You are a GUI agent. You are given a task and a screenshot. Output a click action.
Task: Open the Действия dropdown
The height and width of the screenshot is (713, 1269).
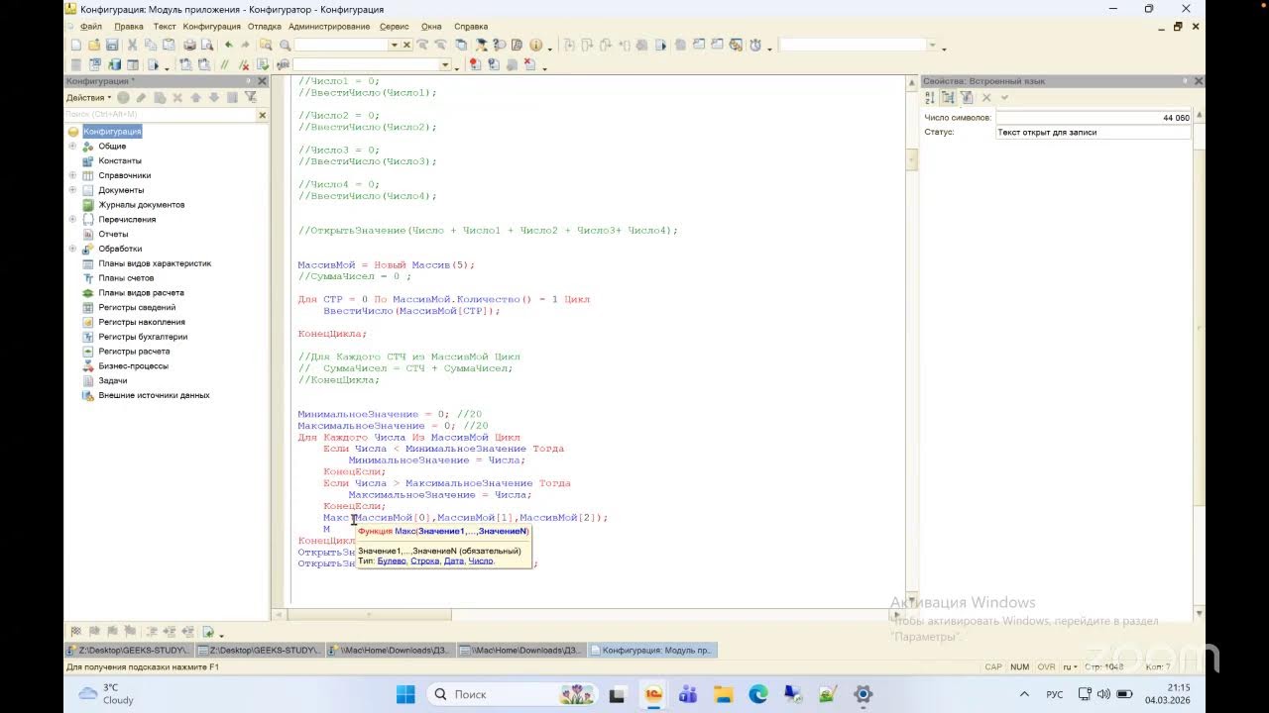pyautogui.click(x=88, y=97)
